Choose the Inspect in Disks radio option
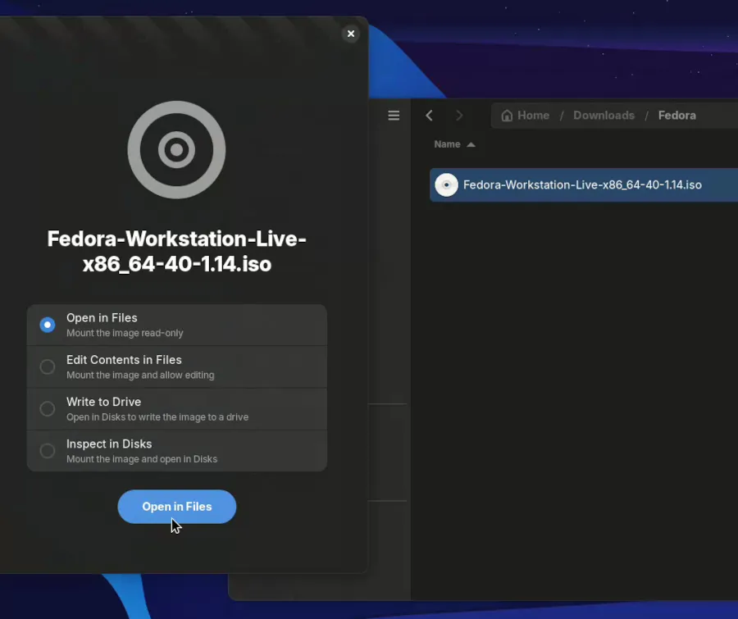The height and width of the screenshot is (619, 738). [47, 451]
